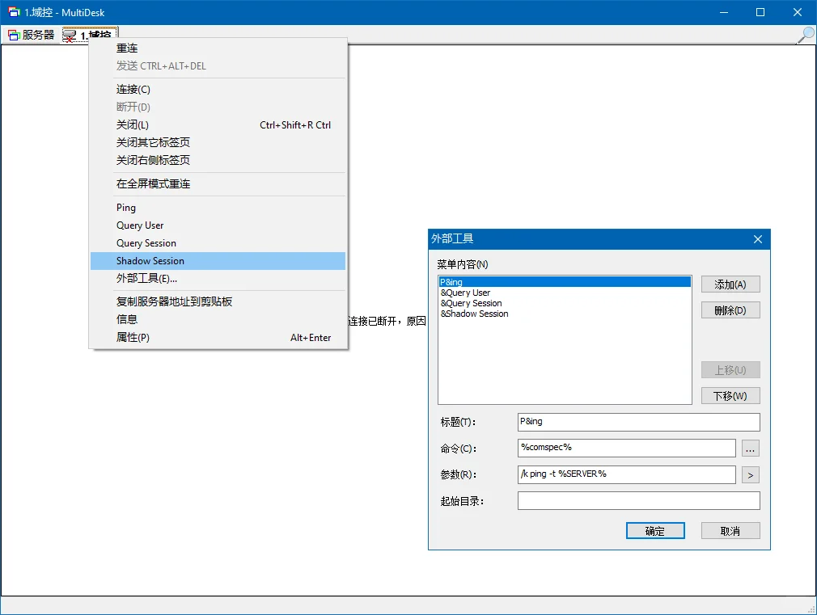The image size is (817, 615).
Task: Click the monitor icon on the 1.域控 tab
Action: pyautogui.click(x=71, y=35)
